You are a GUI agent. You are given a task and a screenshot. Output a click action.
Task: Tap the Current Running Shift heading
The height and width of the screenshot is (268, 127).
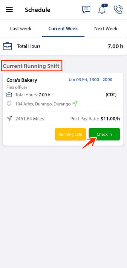tap(31, 66)
